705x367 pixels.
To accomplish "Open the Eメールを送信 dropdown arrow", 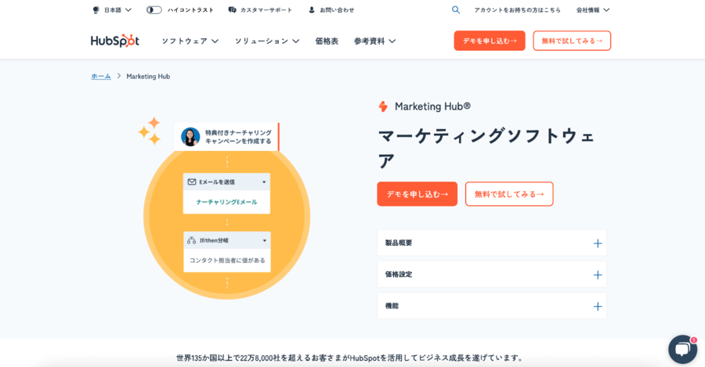I will click(264, 182).
